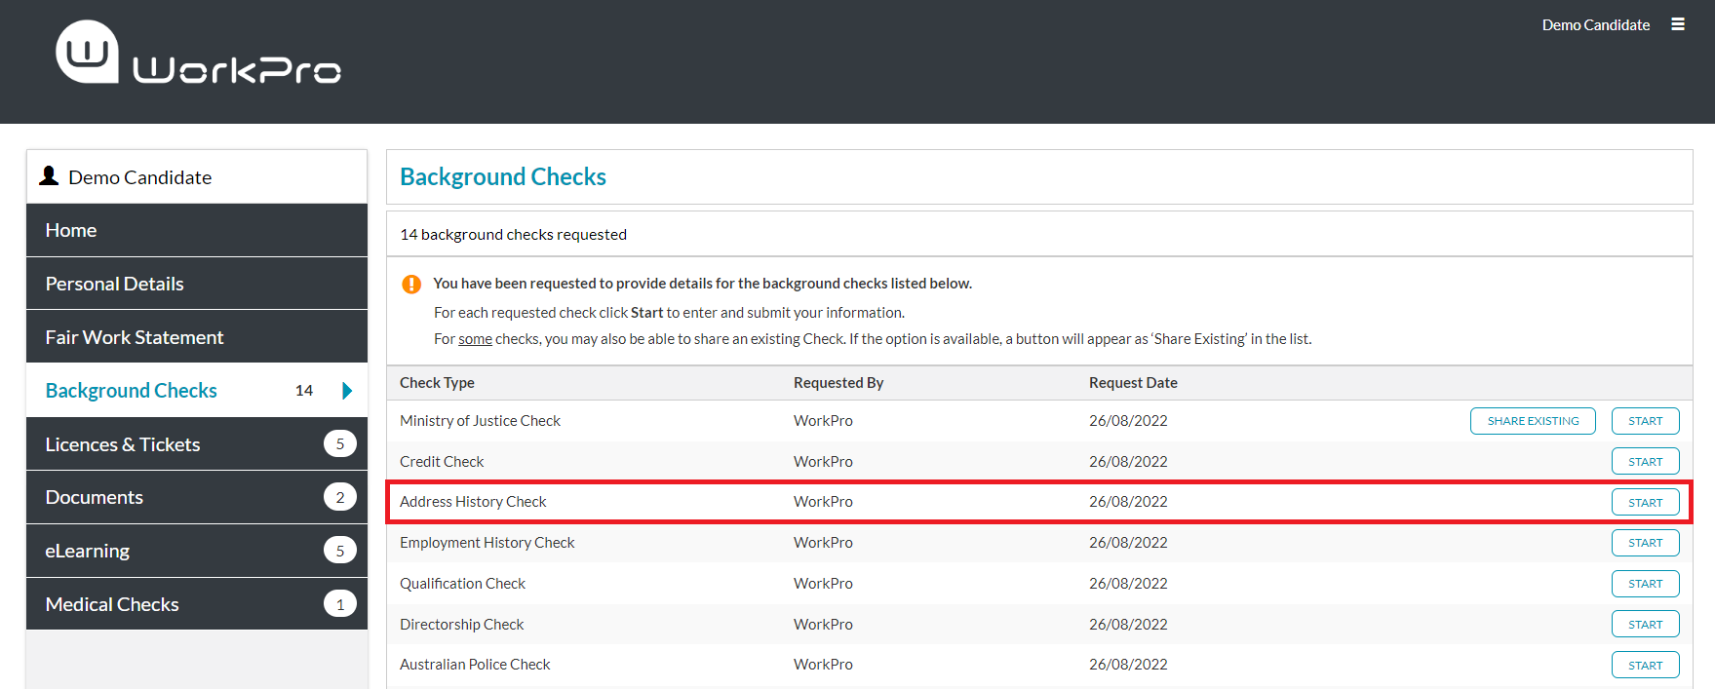Click the user silhouette icon beside Demo Candidate

point(49,175)
